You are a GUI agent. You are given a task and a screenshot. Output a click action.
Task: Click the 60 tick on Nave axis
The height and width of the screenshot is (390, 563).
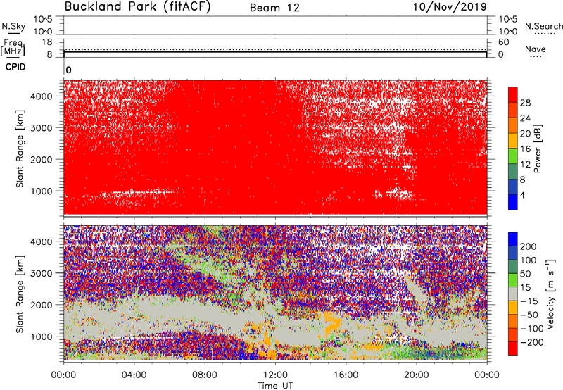(504, 42)
